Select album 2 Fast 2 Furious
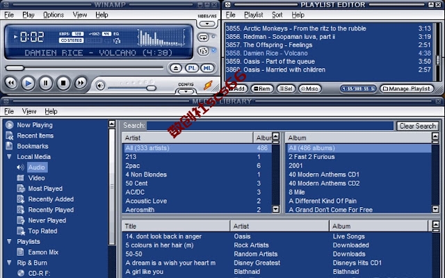 359,157
